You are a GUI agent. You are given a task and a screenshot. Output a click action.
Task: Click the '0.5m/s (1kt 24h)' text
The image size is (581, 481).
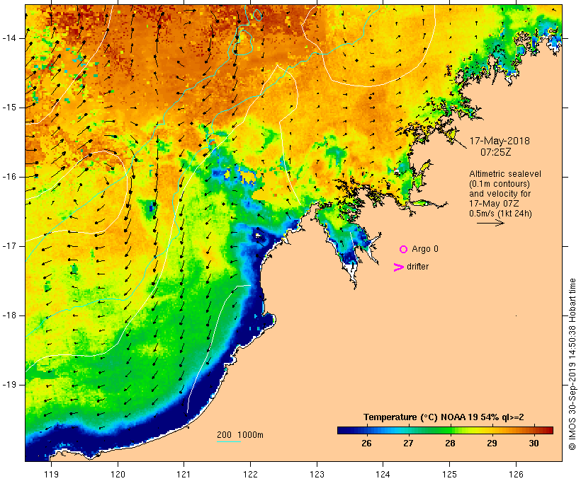tap(500, 214)
